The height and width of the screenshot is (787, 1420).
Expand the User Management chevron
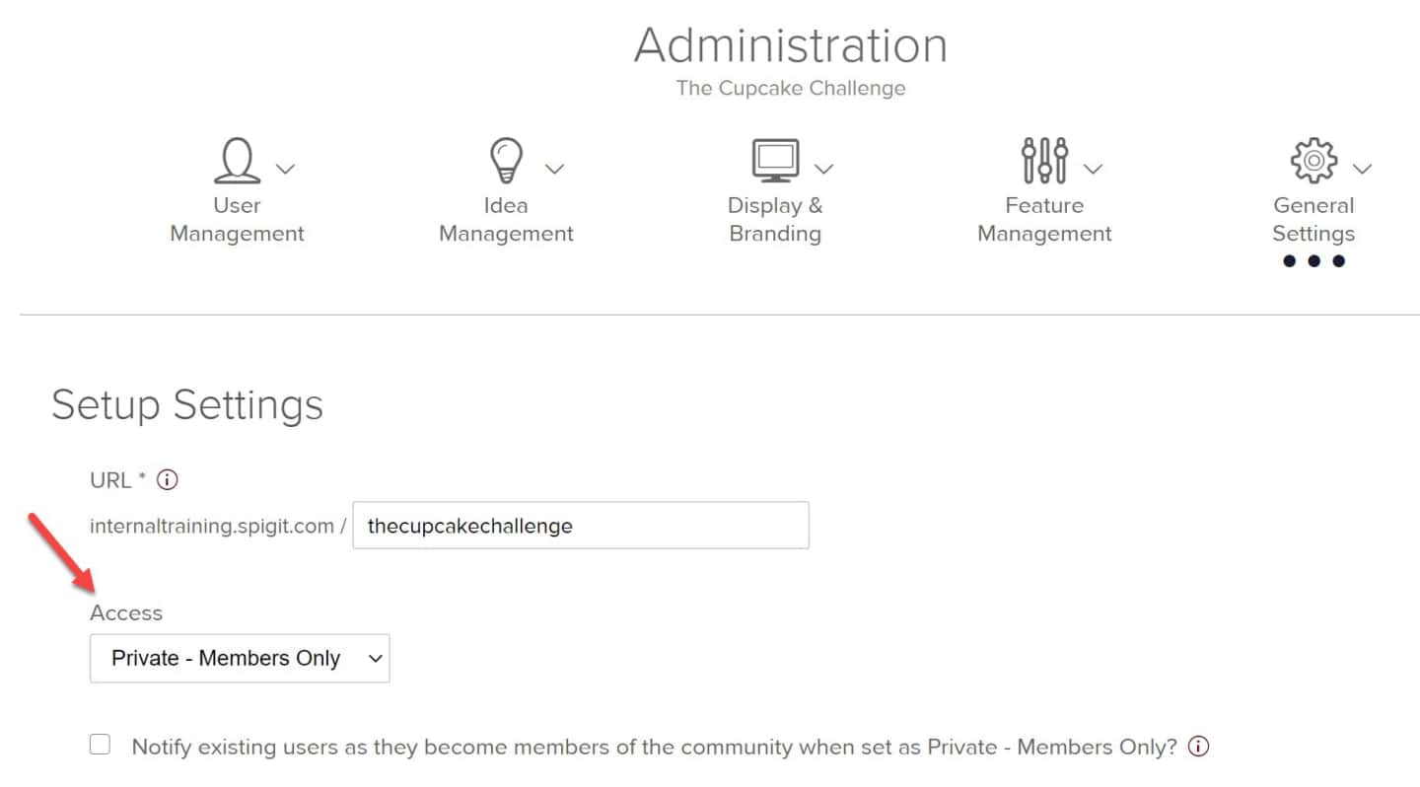[x=285, y=169]
